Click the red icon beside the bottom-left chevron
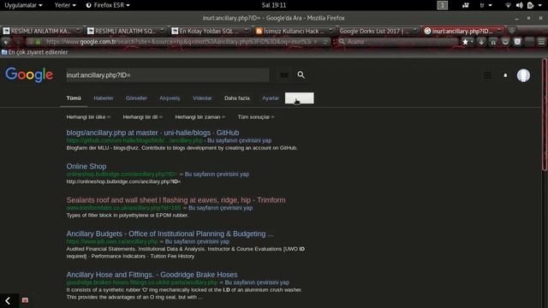This screenshot has width=548, height=308. pyautogui.click(x=25, y=300)
